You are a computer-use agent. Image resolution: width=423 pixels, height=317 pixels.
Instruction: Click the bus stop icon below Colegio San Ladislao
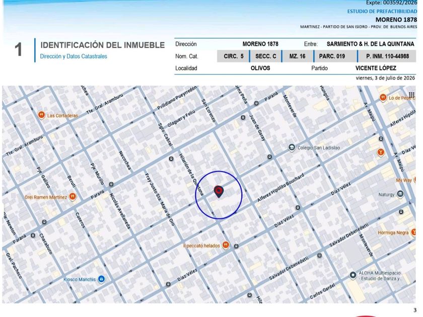coord(269,156)
